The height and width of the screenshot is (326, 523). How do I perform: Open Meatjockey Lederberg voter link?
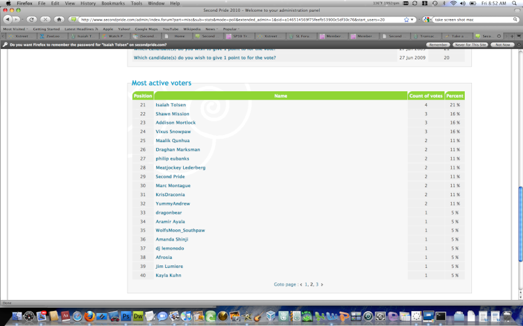click(180, 168)
